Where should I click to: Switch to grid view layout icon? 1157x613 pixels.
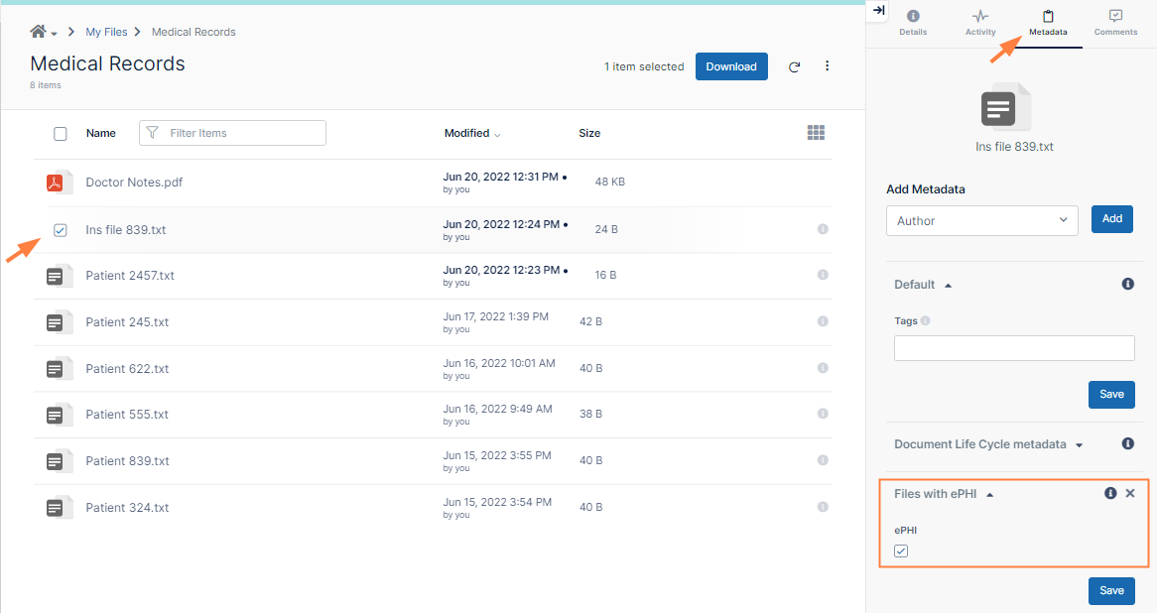816,133
